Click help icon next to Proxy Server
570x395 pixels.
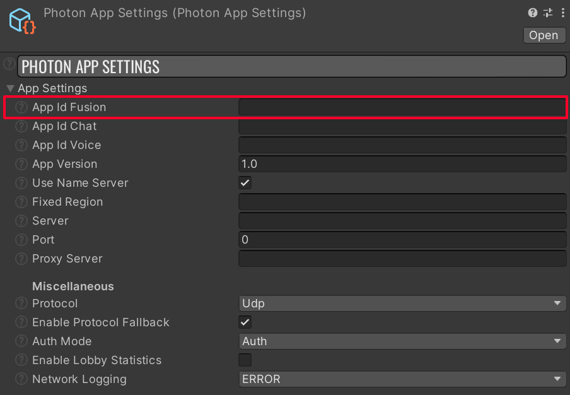tap(21, 259)
